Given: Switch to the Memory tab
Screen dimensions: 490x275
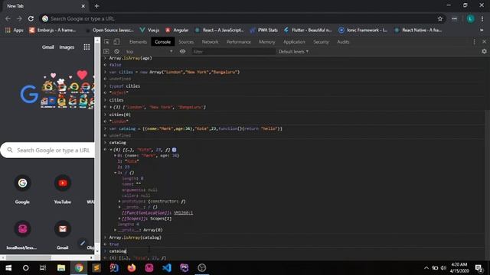Looking at the screenshot, I should point(267,42).
